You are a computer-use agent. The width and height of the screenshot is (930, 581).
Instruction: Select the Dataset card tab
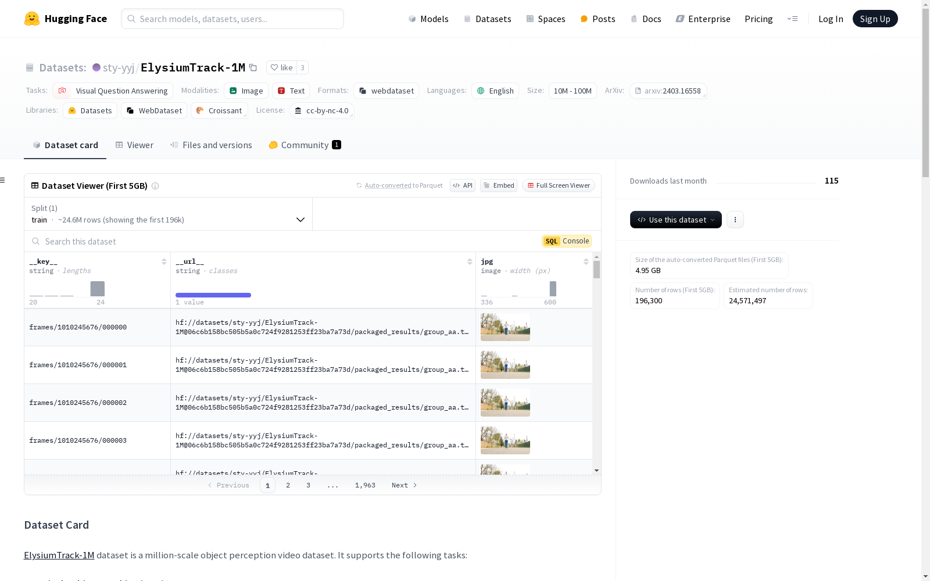tap(65, 145)
